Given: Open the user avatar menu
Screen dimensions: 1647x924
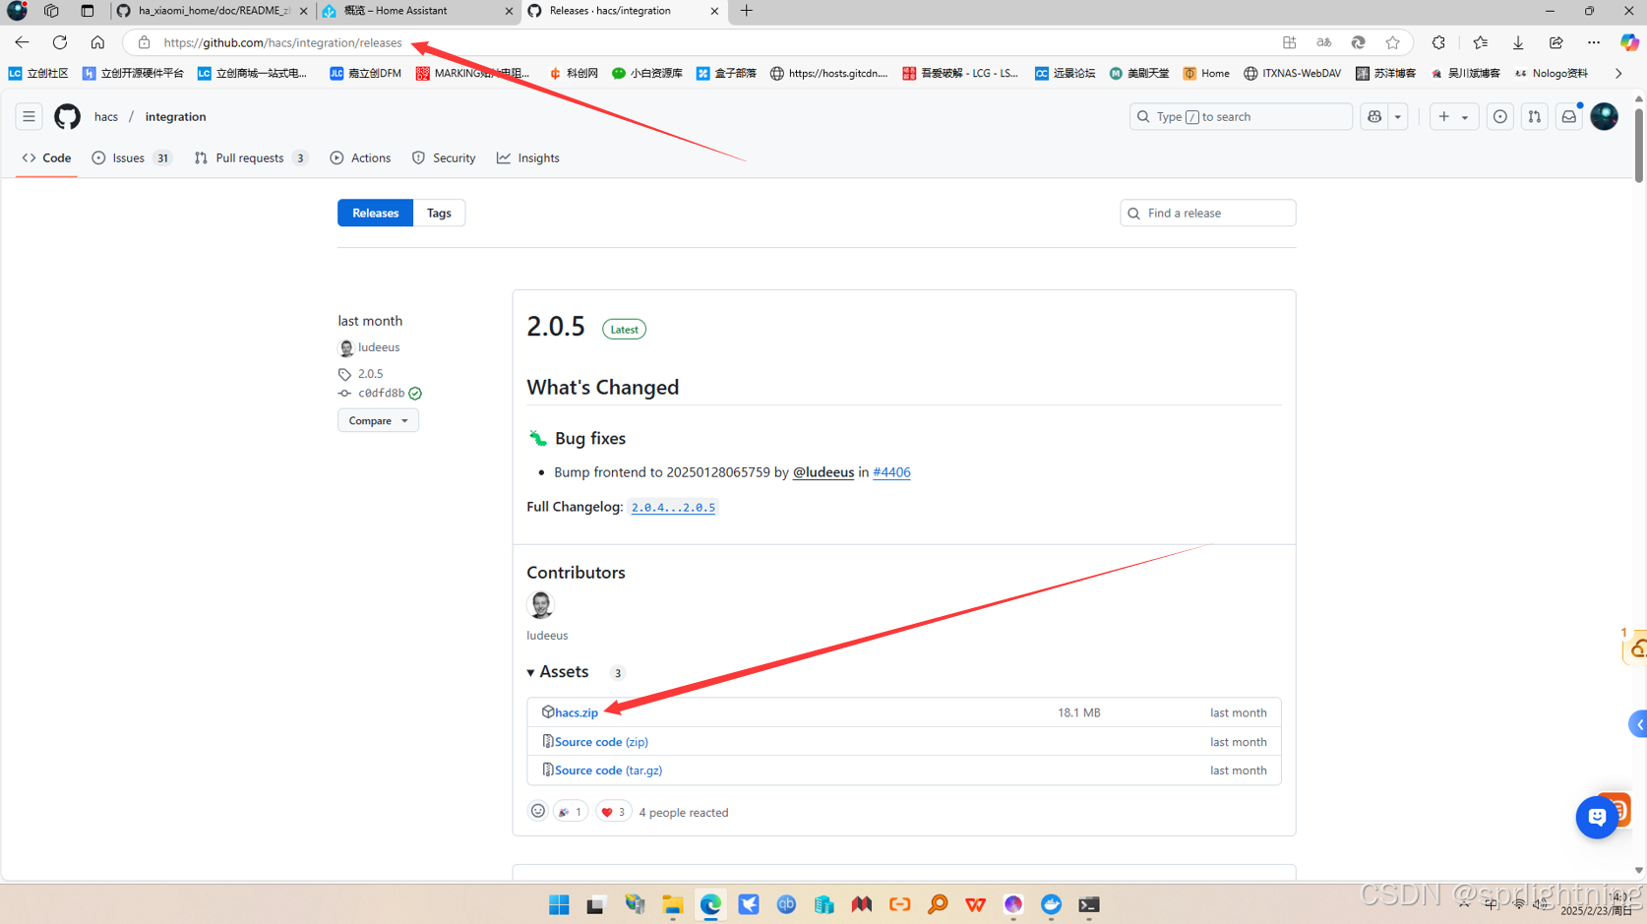Looking at the screenshot, I should 1604,116.
